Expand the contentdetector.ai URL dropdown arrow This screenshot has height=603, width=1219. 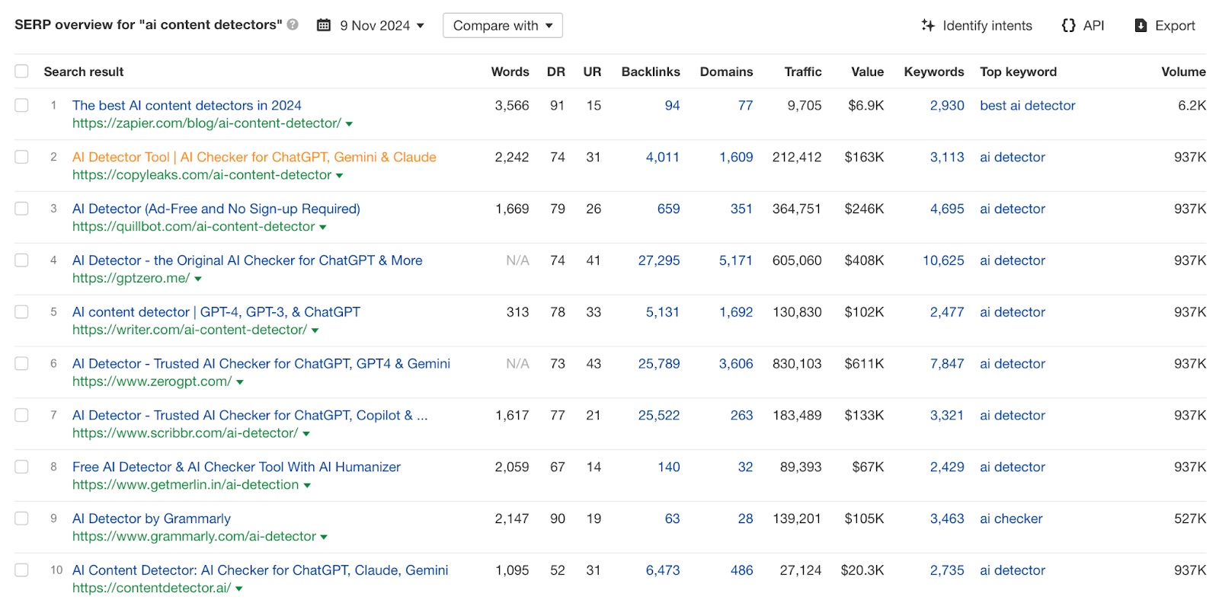[x=238, y=589]
